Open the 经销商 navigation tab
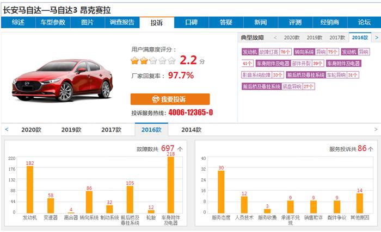381x232 pixels. (x=330, y=22)
